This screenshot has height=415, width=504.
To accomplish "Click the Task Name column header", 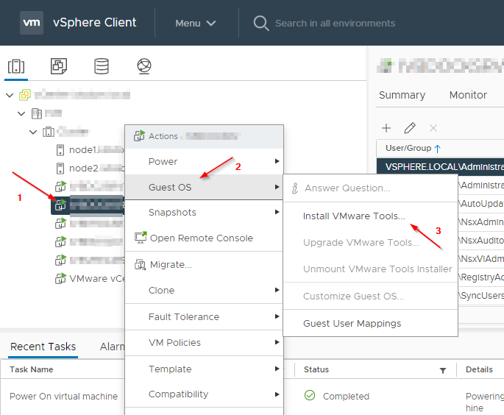I will click(x=32, y=369).
